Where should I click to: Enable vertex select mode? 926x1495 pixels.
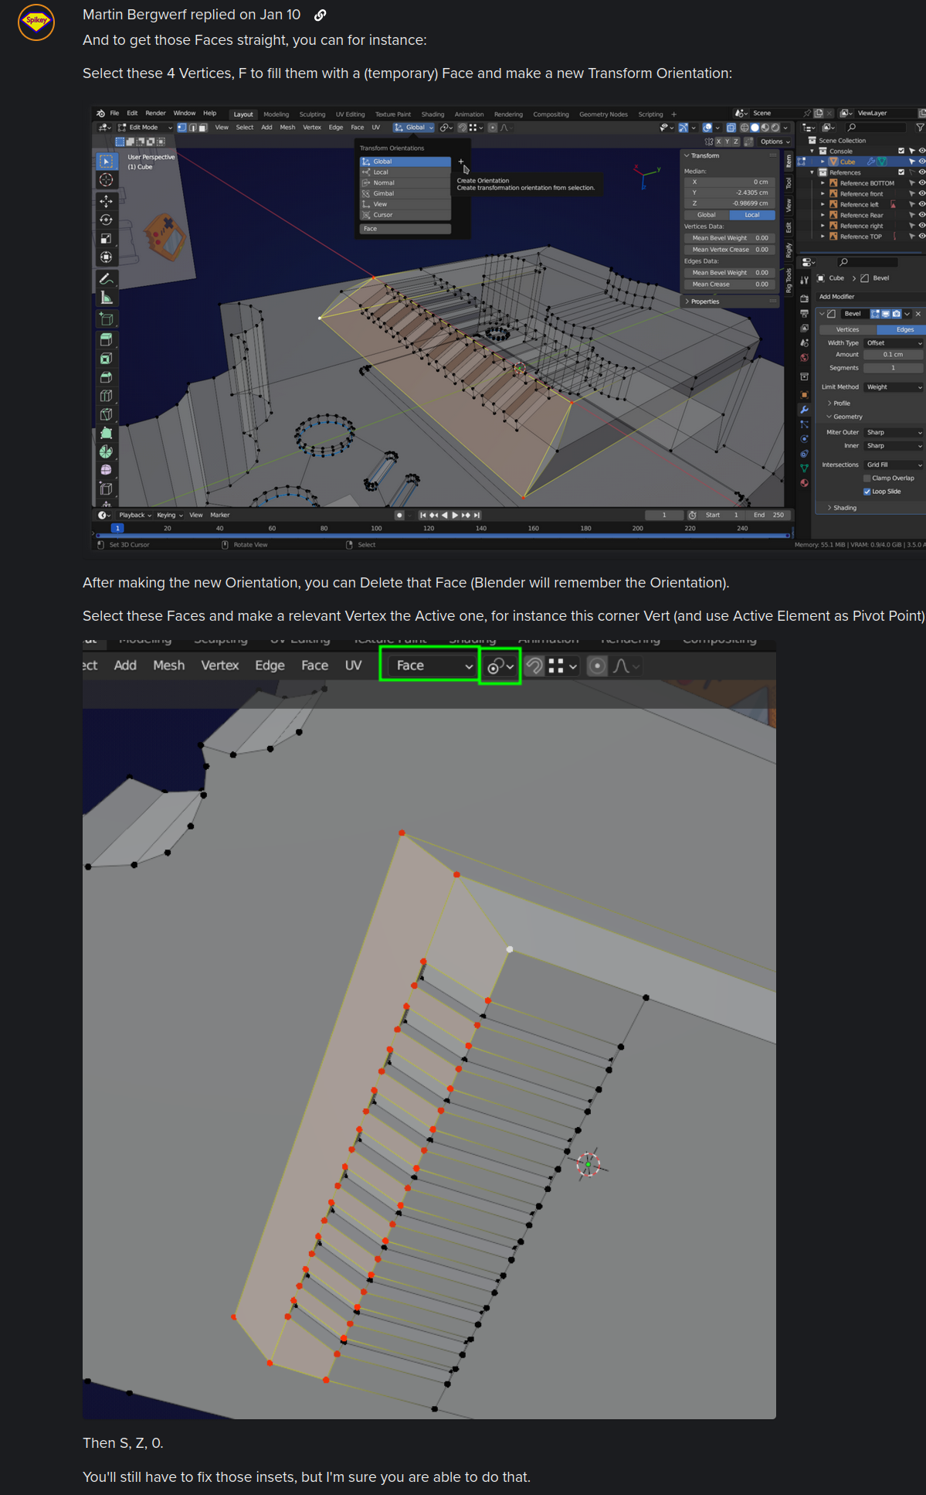pos(182,128)
